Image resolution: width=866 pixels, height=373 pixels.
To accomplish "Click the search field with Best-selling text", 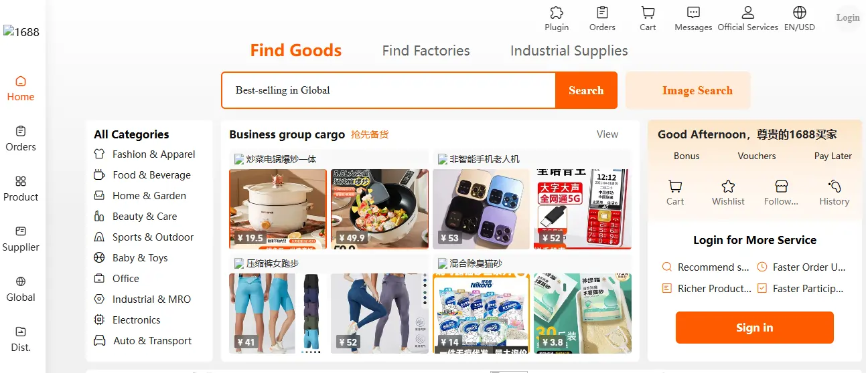I will [388, 90].
